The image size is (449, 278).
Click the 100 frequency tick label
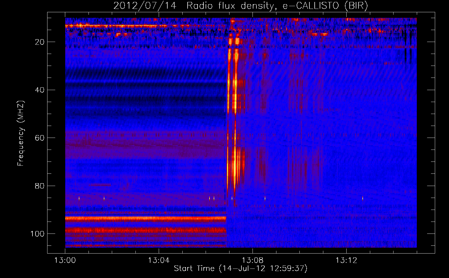click(x=37, y=234)
